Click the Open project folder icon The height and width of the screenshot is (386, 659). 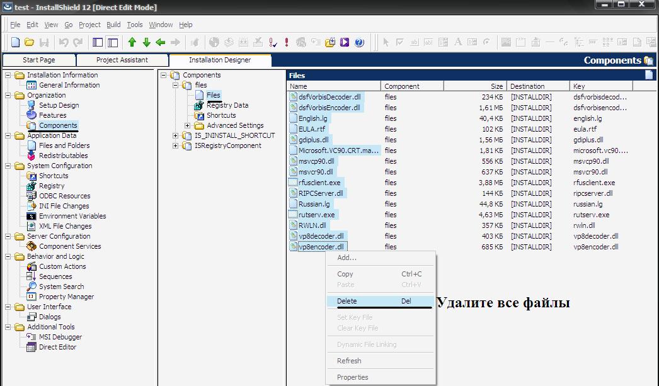click(x=30, y=42)
